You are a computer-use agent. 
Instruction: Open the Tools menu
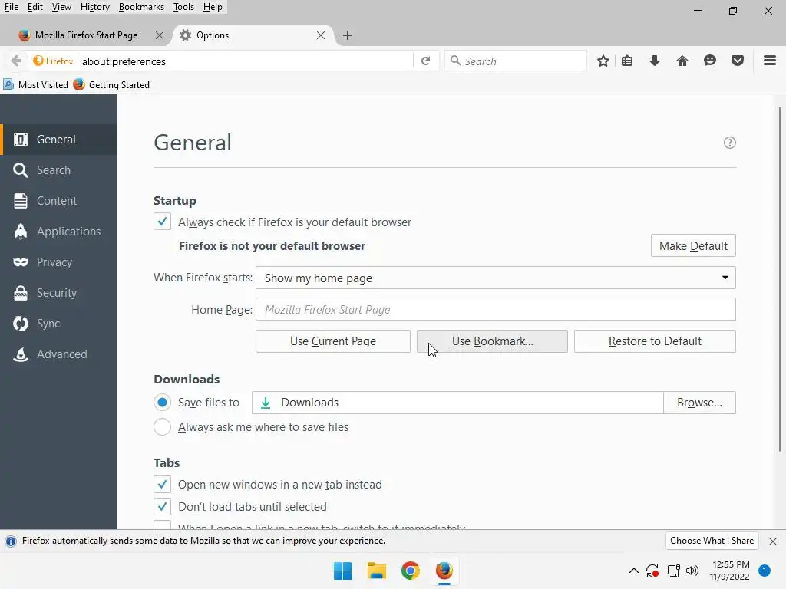[x=183, y=7]
